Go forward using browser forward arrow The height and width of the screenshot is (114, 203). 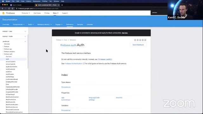point(5,9)
